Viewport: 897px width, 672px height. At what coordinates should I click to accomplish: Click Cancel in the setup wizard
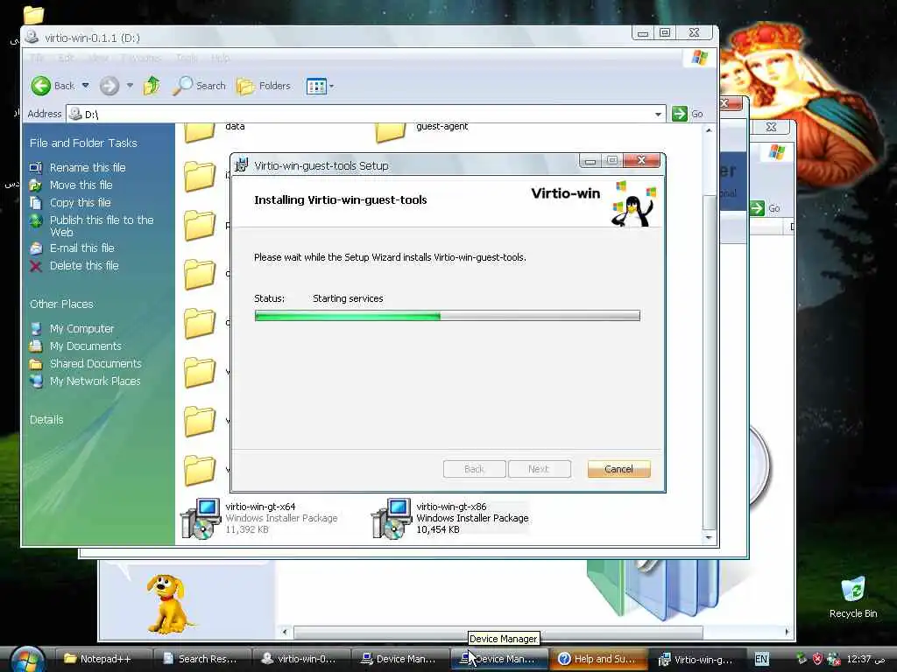[x=619, y=469]
